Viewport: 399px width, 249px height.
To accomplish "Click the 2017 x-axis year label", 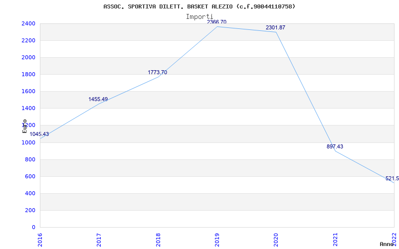I will click(99, 240).
